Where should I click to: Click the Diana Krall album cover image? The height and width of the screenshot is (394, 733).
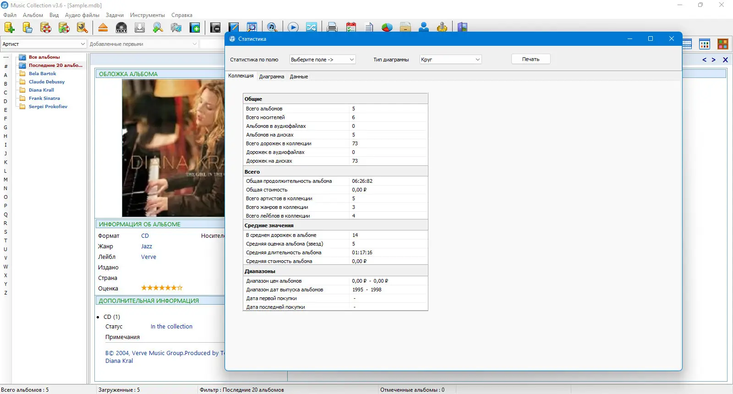coord(173,148)
